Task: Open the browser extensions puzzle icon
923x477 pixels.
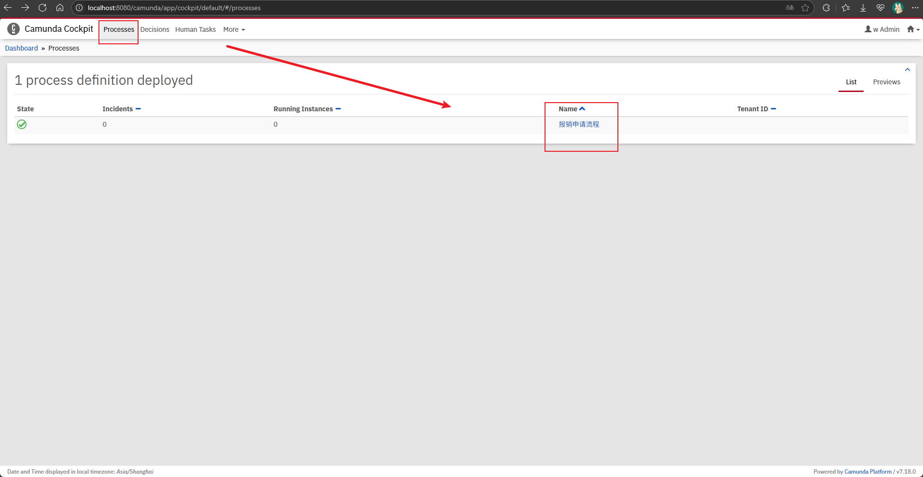Action: click(x=826, y=8)
